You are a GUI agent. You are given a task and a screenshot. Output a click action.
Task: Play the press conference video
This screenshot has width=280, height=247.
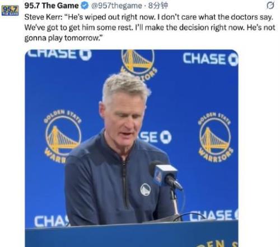point(132,148)
